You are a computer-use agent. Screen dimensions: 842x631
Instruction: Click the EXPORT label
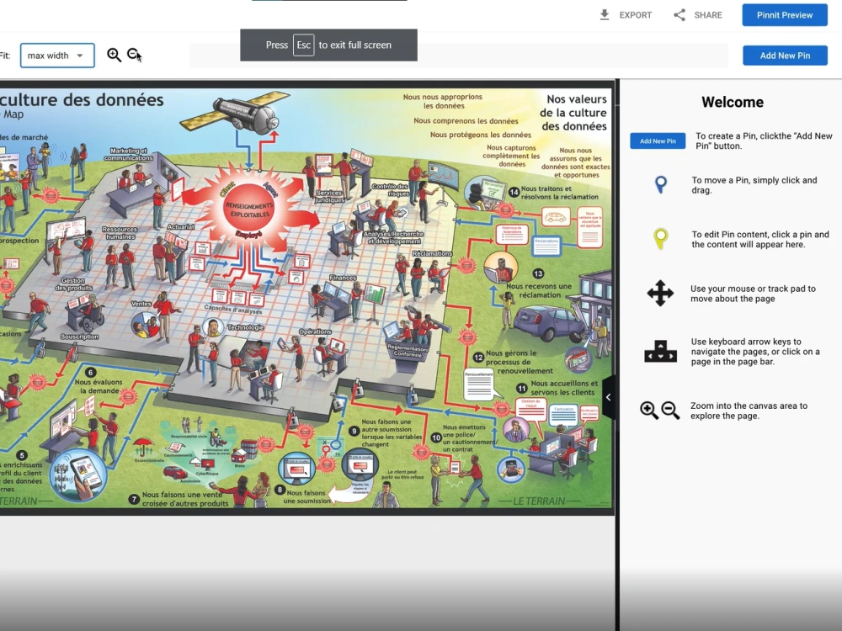[635, 15]
